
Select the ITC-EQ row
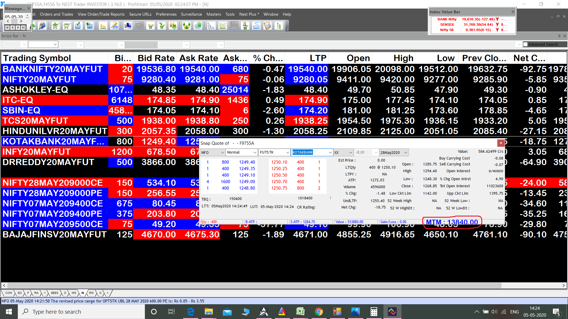(284, 100)
